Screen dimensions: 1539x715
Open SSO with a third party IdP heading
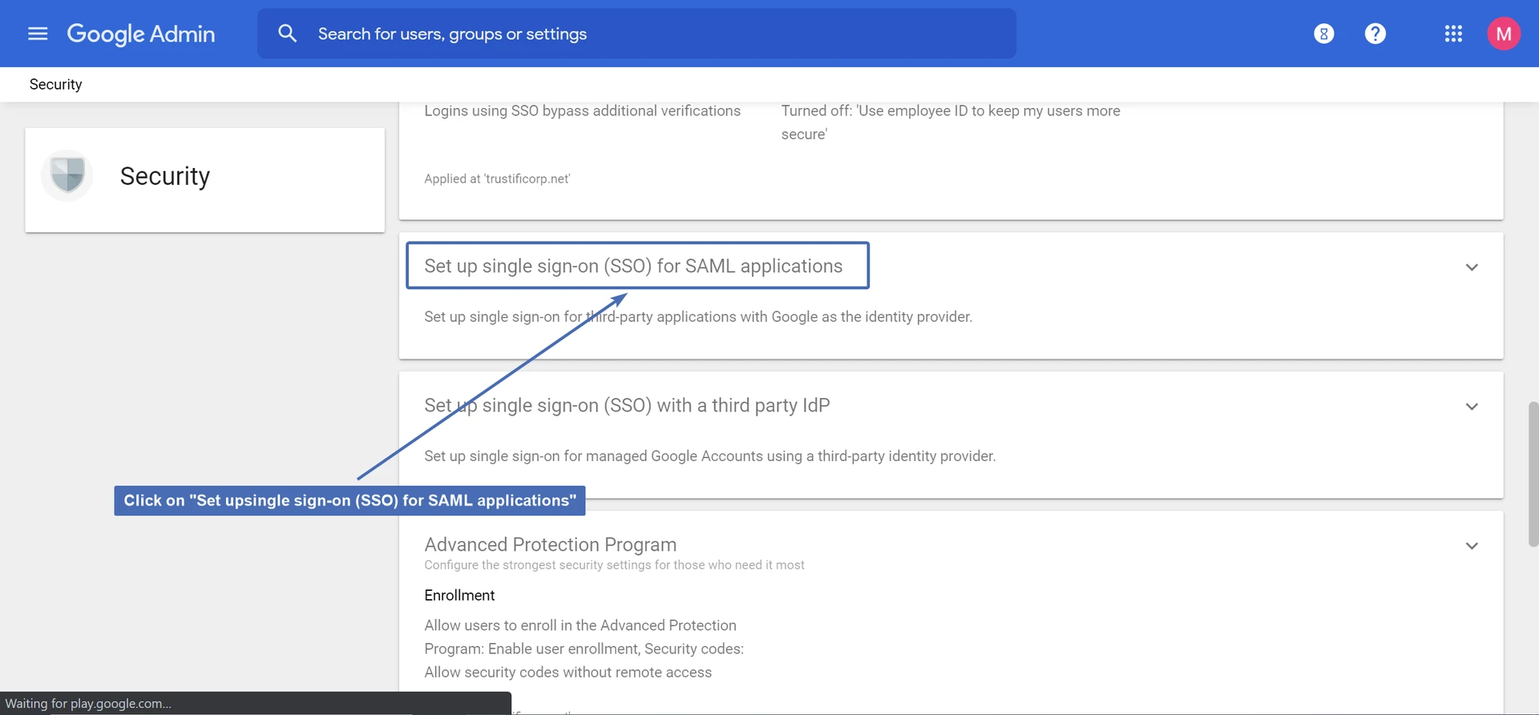[627, 405]
